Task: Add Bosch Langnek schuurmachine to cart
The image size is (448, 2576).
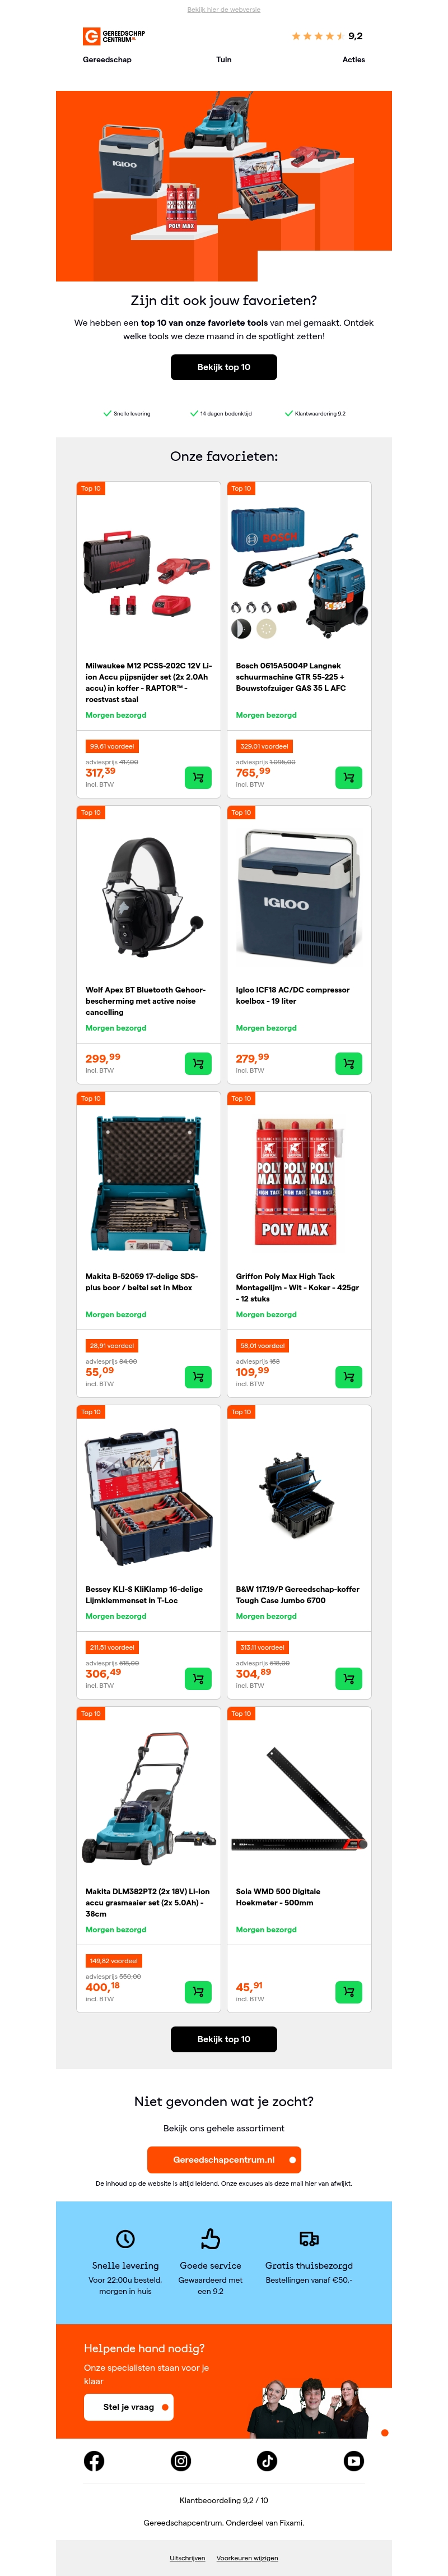Action: (x=348, y=777)
